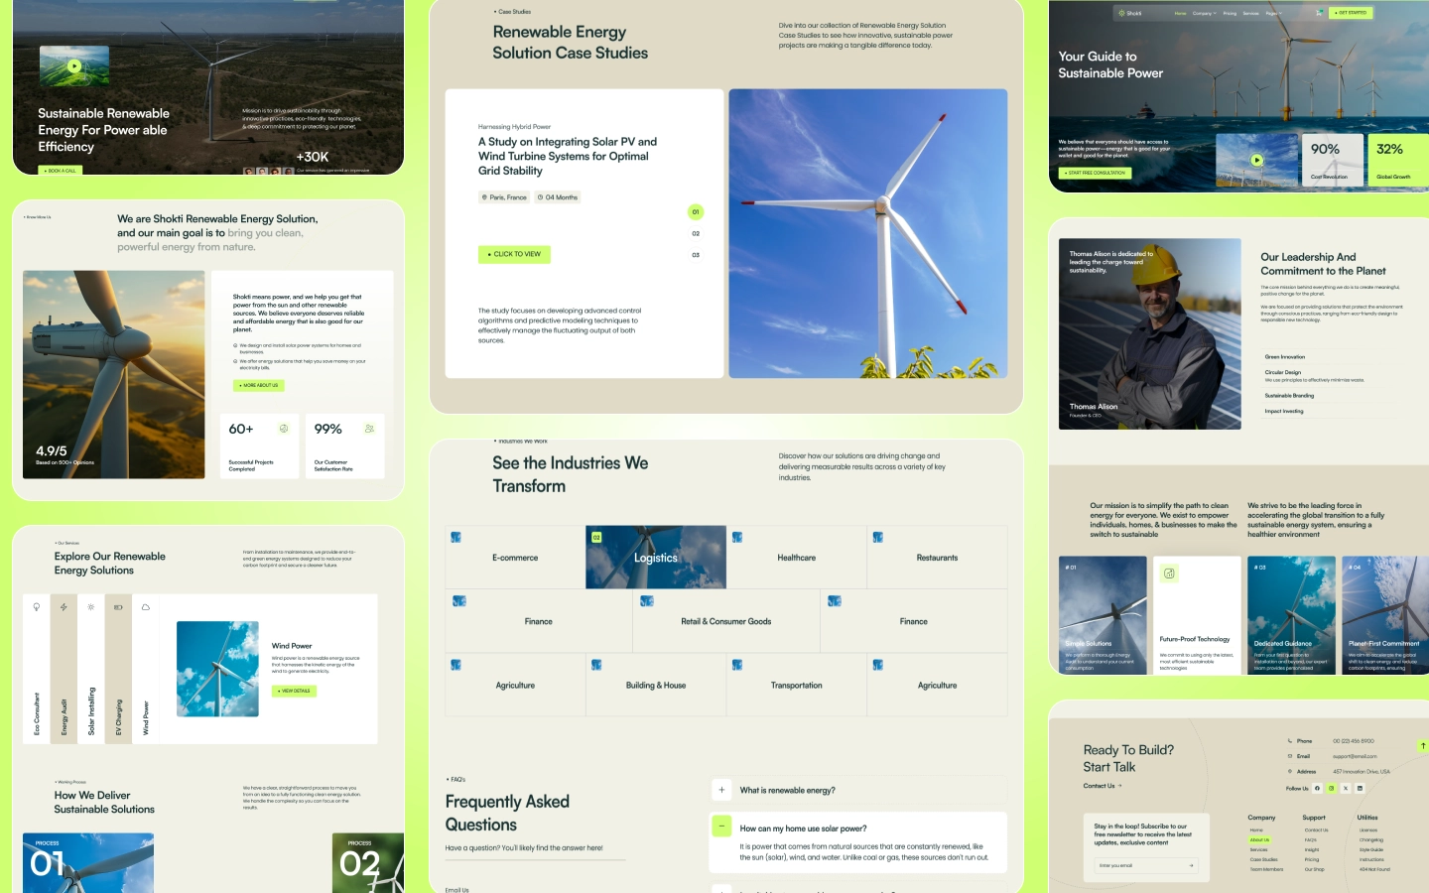
Task: Click the Get Started button
Action: pyautogui.click(x=1352, y=13)
